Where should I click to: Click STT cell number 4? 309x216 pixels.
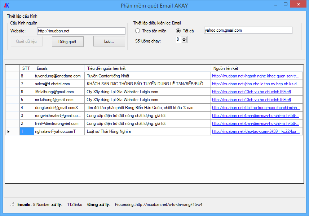27,108
